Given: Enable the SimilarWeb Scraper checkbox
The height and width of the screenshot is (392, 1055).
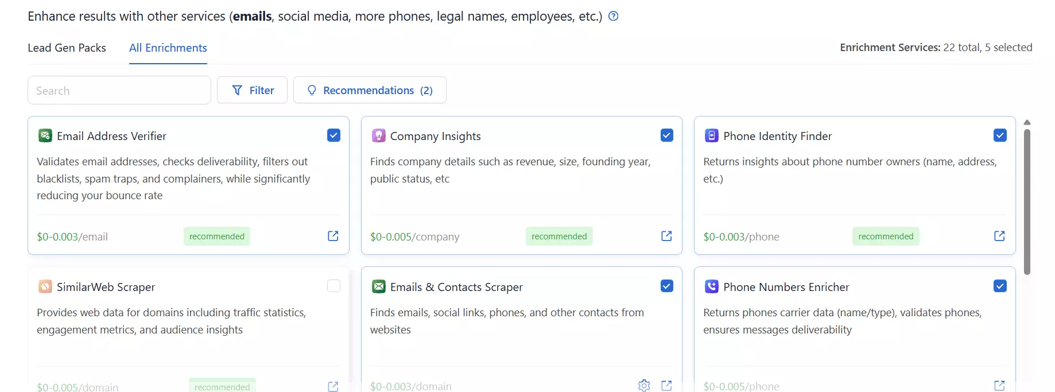Looking at the screenshot, I should (333, 286).
